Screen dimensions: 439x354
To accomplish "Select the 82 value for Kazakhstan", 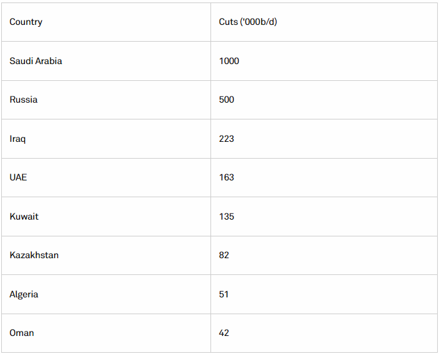I will (324, 255).
